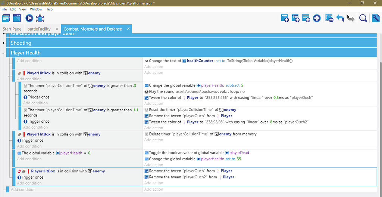Viewport: 382px width, 197px height.
Task: Click Trigger once icon in the last event
Action: (x=19, y=177)
